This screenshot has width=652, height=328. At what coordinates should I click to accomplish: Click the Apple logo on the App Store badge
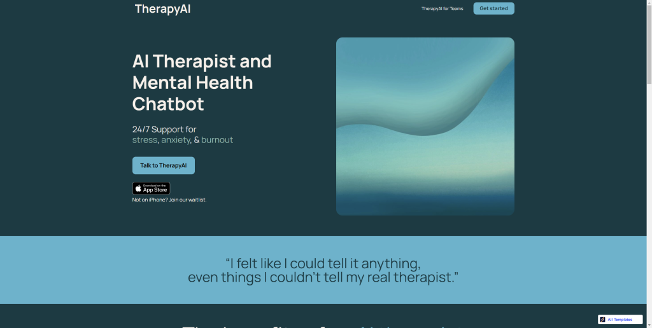[x=138, y=189]
